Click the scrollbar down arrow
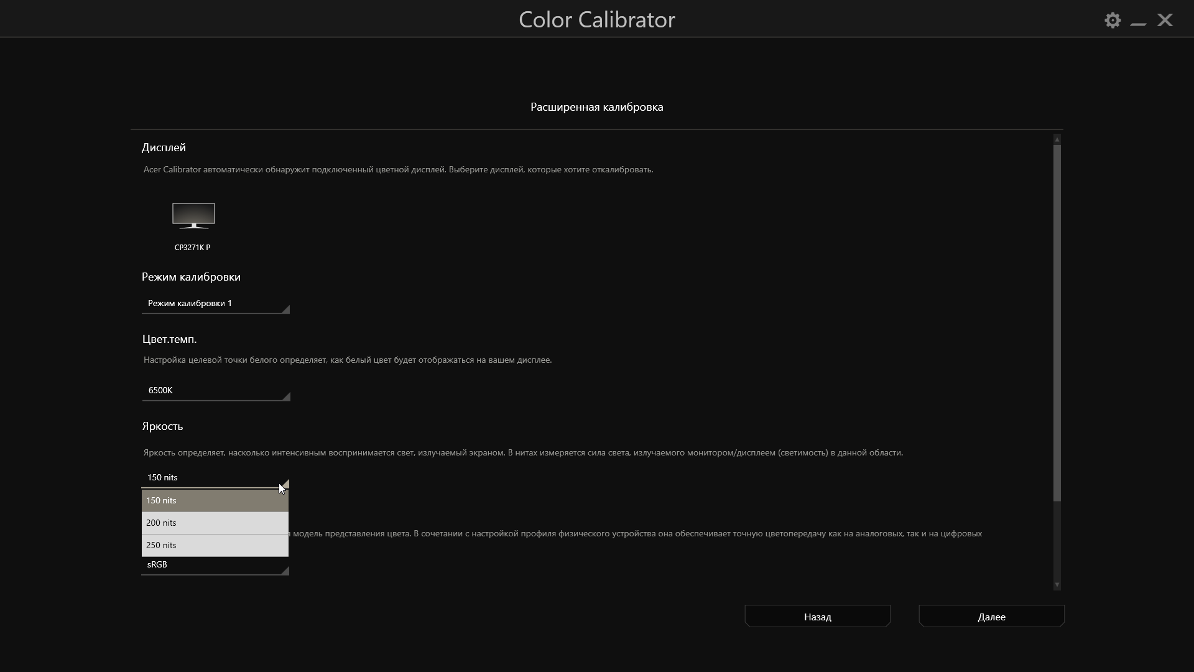1194x672 pixels. 1057,585
